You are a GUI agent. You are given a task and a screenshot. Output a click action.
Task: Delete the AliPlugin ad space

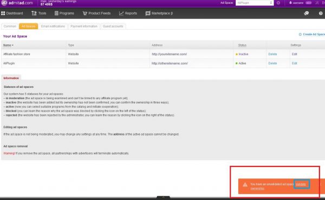click(272, 63)
